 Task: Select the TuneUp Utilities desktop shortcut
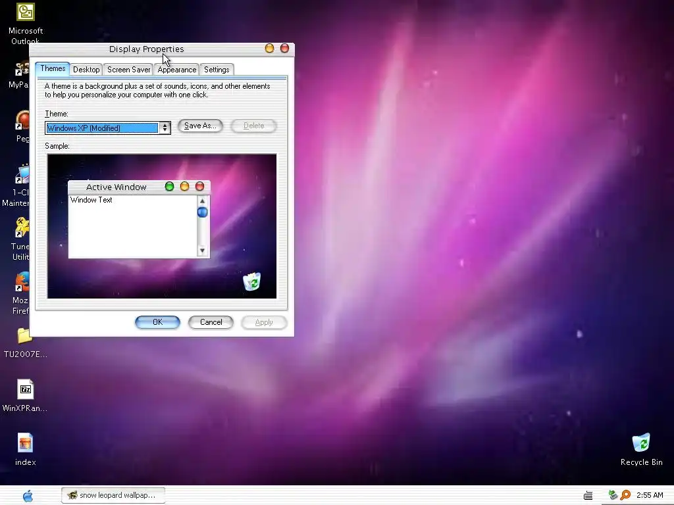click(x=22, y=228)
